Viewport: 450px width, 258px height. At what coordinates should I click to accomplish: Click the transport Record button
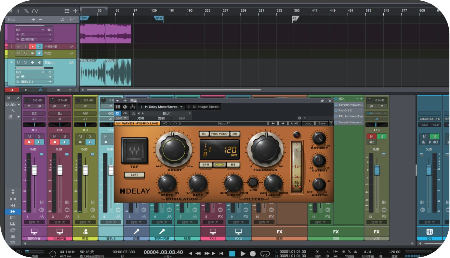point(253,253)
